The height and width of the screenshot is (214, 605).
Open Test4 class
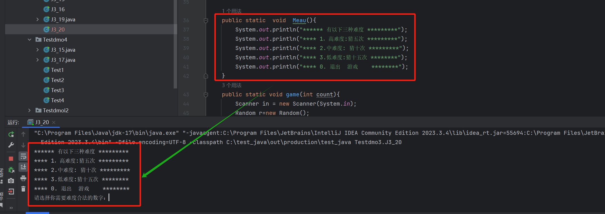57,100
